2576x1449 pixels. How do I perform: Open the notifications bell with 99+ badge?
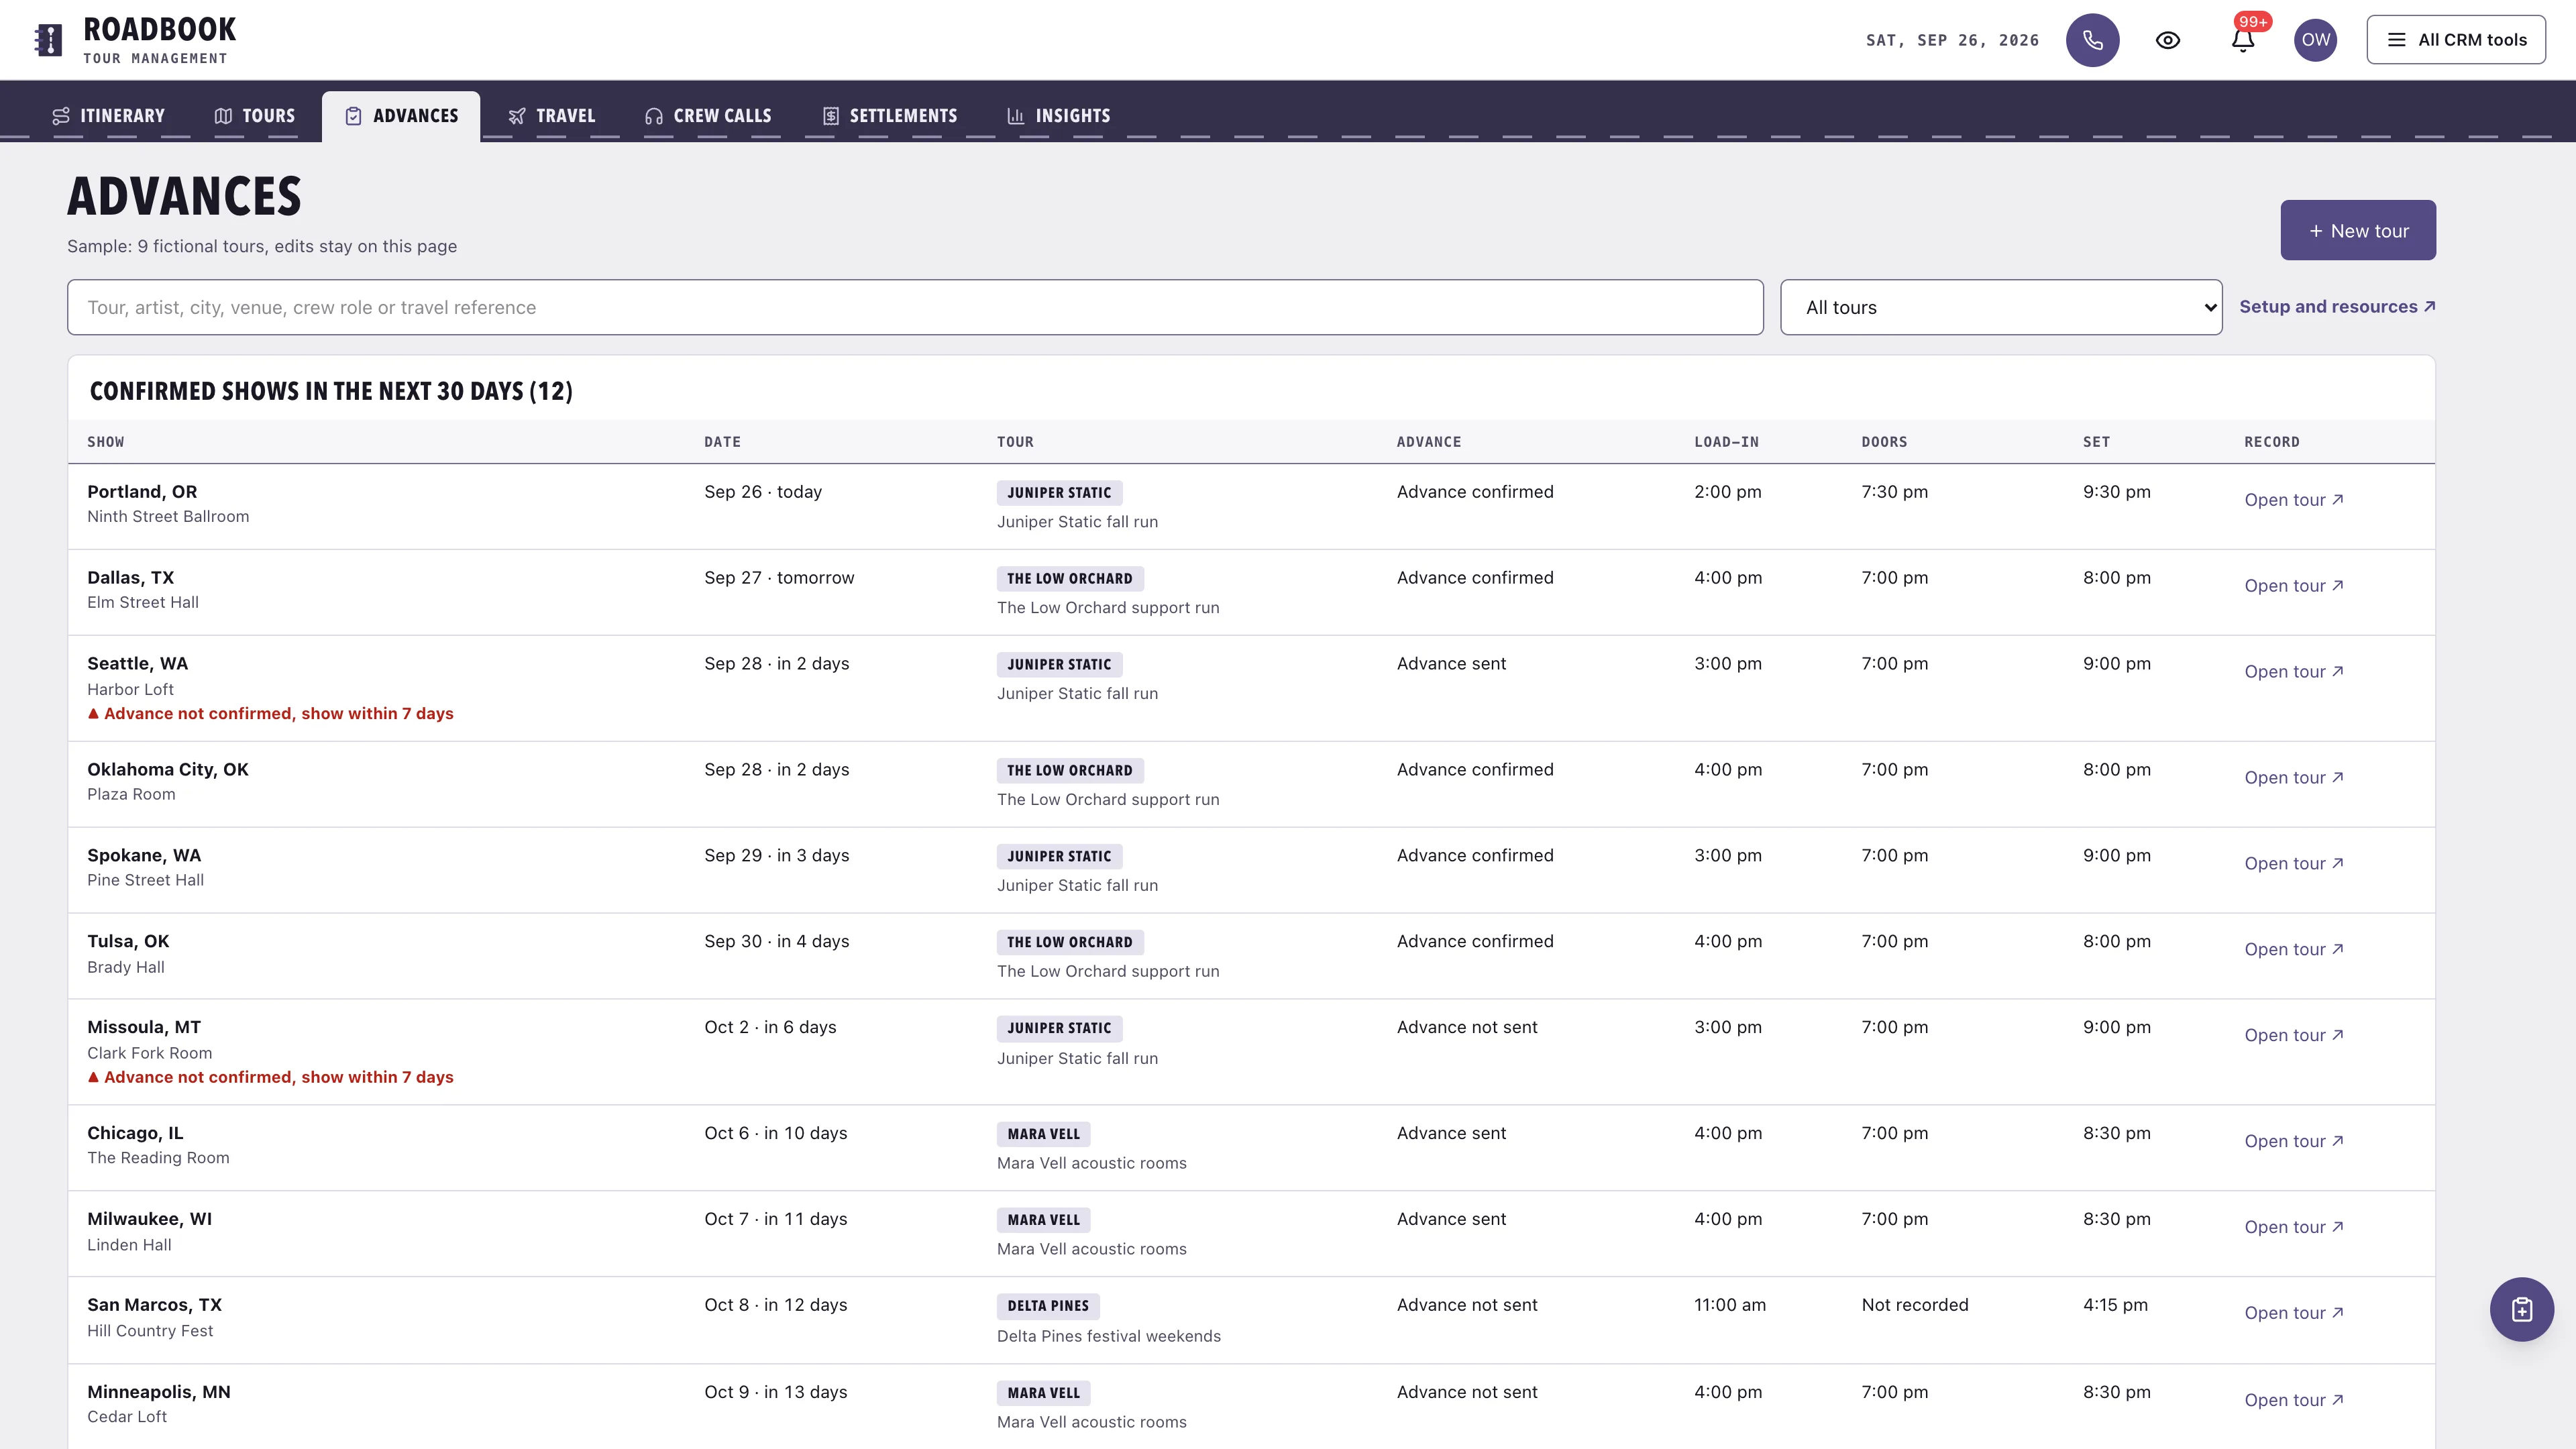tap(2243, 40)
